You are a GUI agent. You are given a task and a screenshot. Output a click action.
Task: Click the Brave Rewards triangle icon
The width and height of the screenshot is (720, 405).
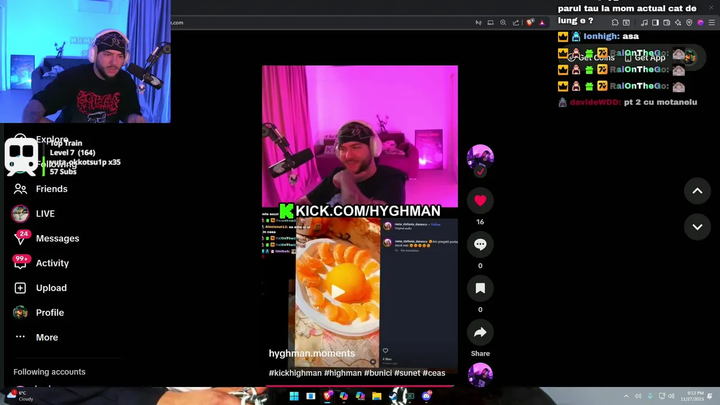pyautogui.click(x=542, y=22)
